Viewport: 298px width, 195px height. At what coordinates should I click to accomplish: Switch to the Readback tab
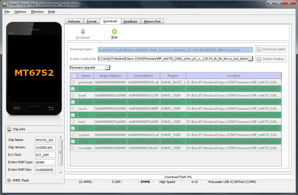click(131, 21)
